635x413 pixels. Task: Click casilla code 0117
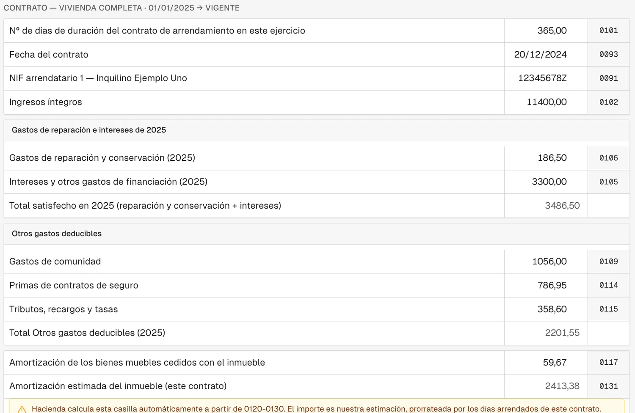click(609, 363)
